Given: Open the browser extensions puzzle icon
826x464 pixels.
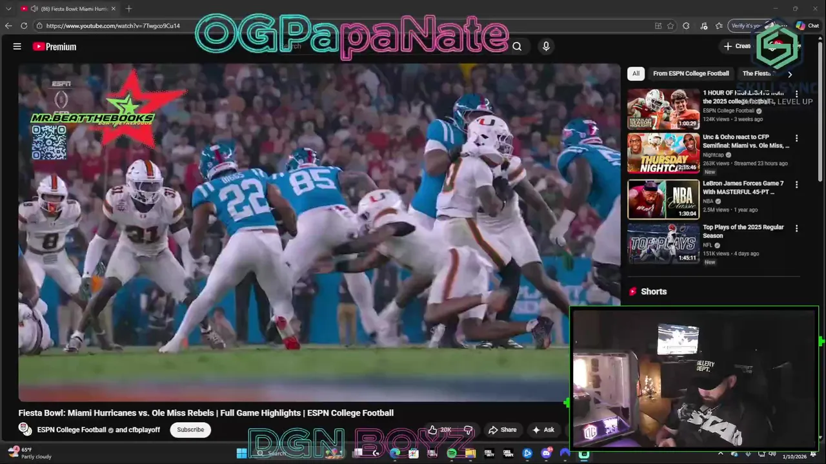Looking at the screenshot, I should coord(686,26).
